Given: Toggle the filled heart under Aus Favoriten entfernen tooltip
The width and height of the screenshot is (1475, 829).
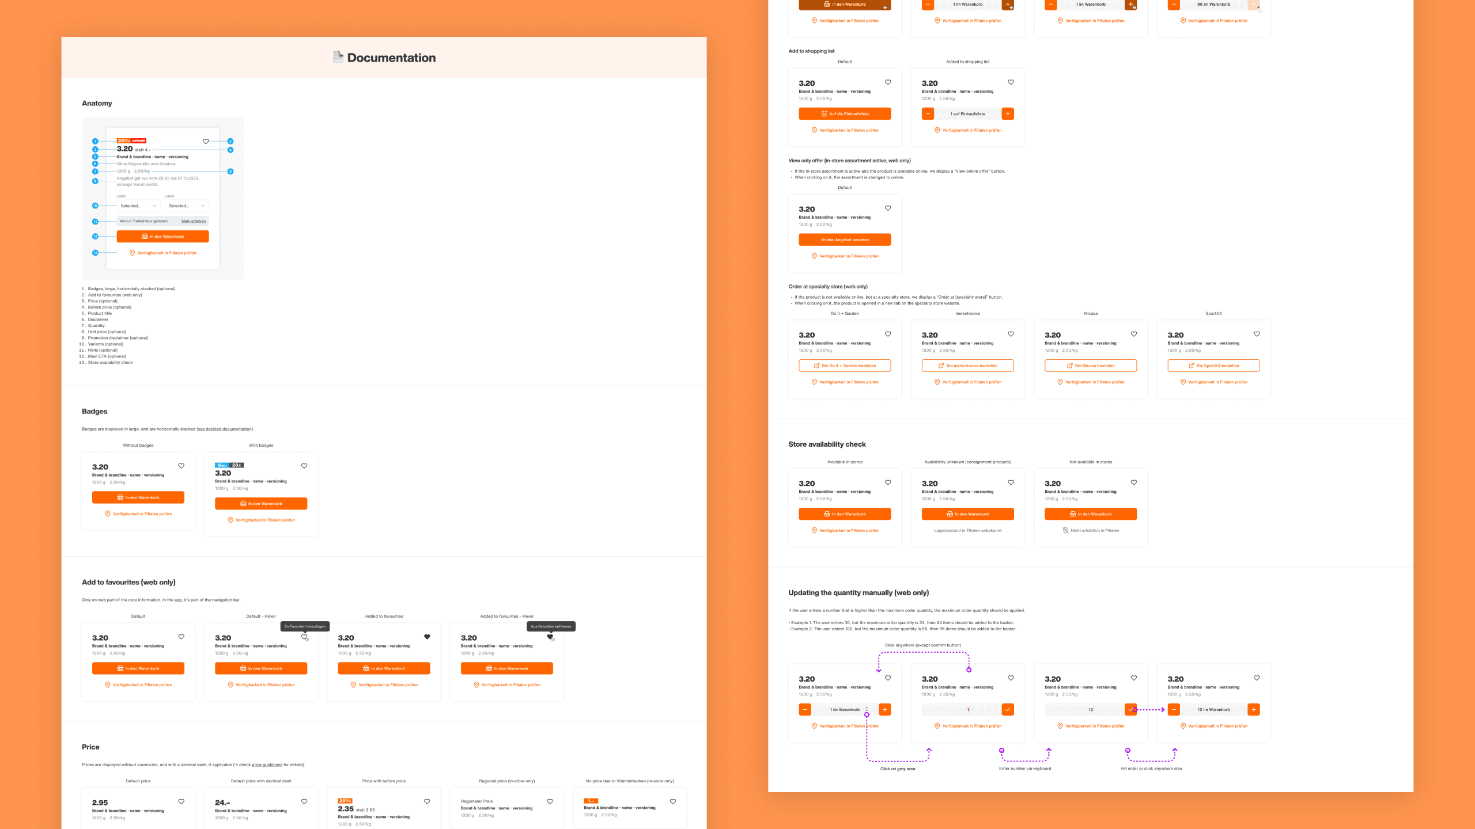Looking at the screenshot, I should 550,637.
